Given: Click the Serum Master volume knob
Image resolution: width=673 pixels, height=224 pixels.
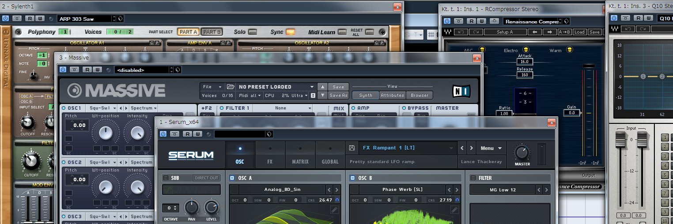Looking at the screenshot, I should 522,153.
